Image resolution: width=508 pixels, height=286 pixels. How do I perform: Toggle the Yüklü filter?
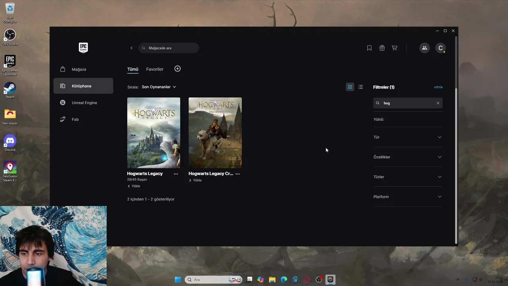[x=378, y=119]
